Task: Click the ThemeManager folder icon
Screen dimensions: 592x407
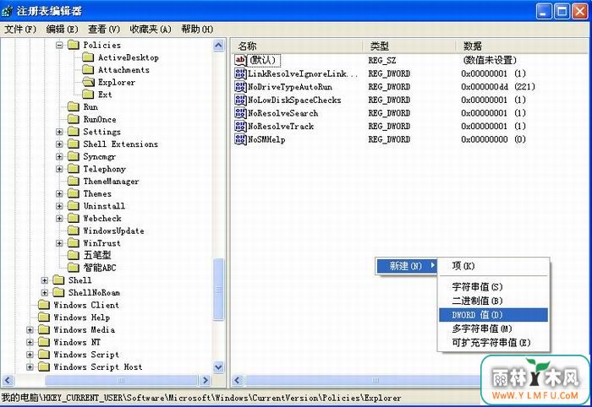Action: [74, 182]
